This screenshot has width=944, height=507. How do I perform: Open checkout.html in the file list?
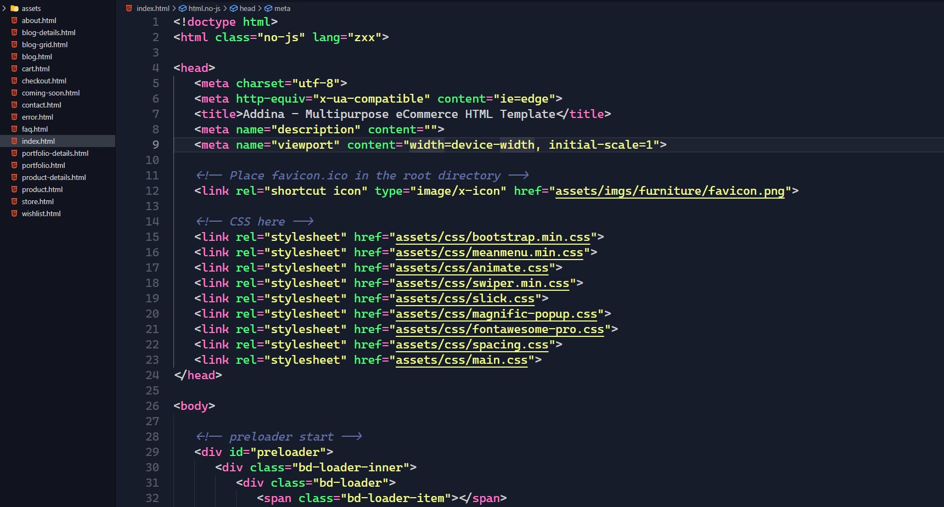[44, 81]
